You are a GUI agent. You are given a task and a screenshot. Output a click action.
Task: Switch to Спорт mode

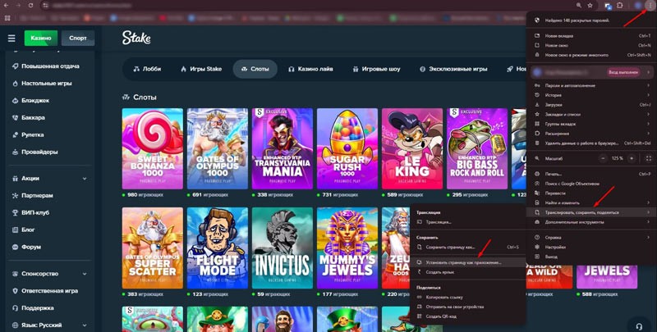coord(77,38)
